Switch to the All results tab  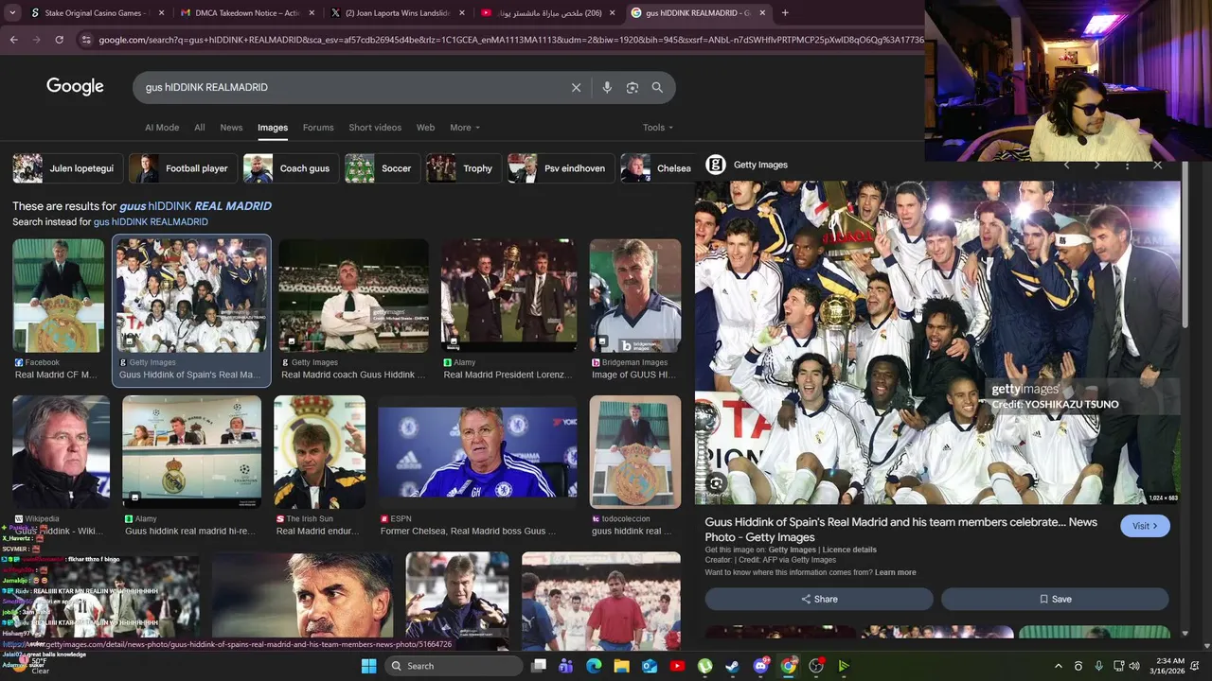tap(200, 128)
